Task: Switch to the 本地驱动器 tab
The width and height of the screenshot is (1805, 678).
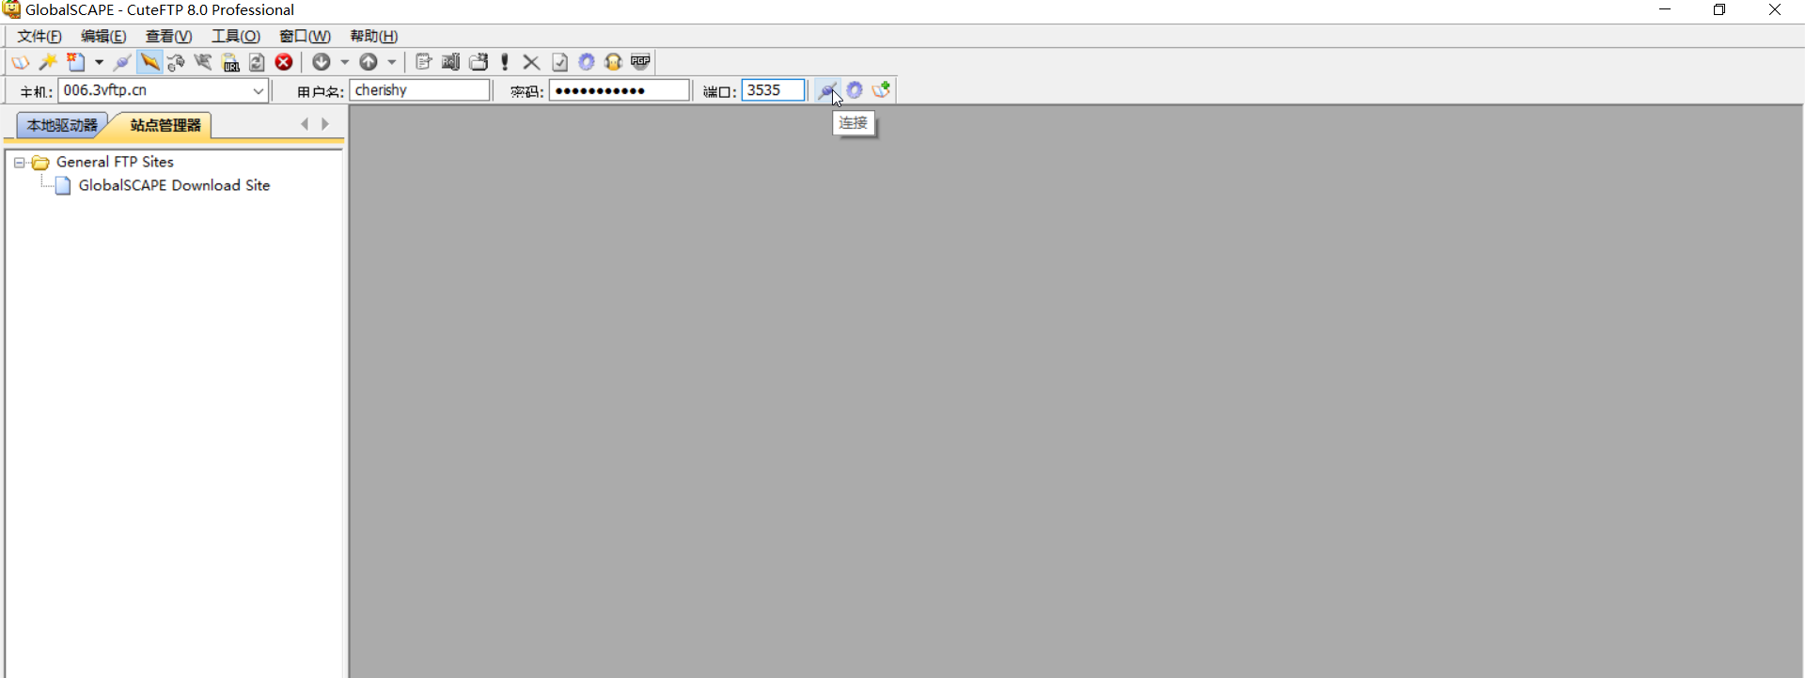Action: (62, 125)
